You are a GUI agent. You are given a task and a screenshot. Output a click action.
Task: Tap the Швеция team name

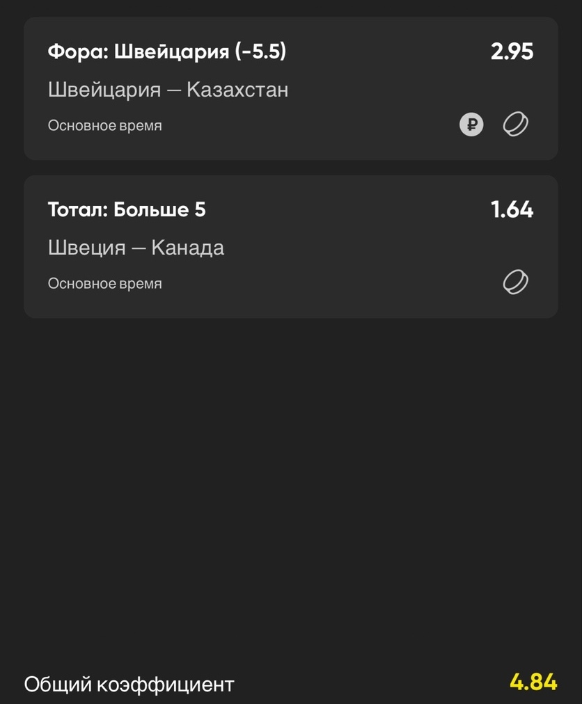(x=87, y=248)
